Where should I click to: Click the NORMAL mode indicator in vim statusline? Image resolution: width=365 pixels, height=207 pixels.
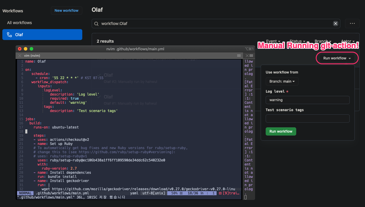[x=25, y=193]
